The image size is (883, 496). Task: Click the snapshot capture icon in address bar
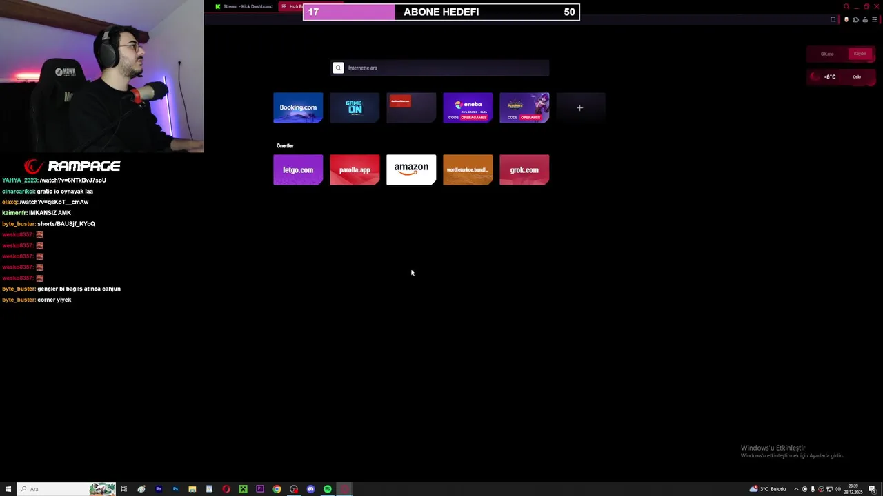coord(833,19)
